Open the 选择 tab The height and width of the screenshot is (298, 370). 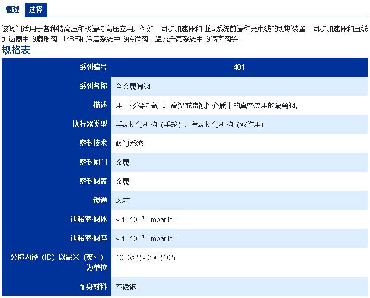click(x=36, y=10)
